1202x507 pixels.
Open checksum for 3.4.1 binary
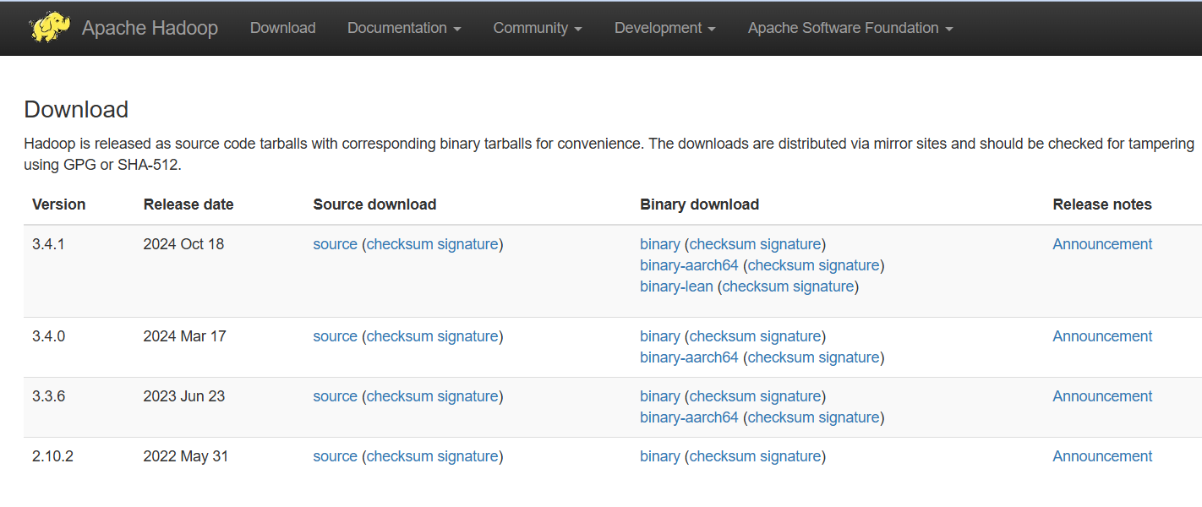pyautogui.click(x=723, y=244)
